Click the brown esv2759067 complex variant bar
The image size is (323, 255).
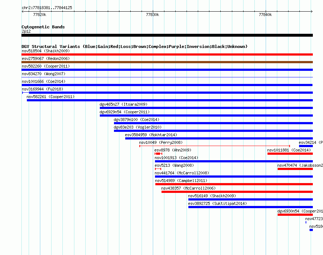pyautogui.click(x=167, y=62)
